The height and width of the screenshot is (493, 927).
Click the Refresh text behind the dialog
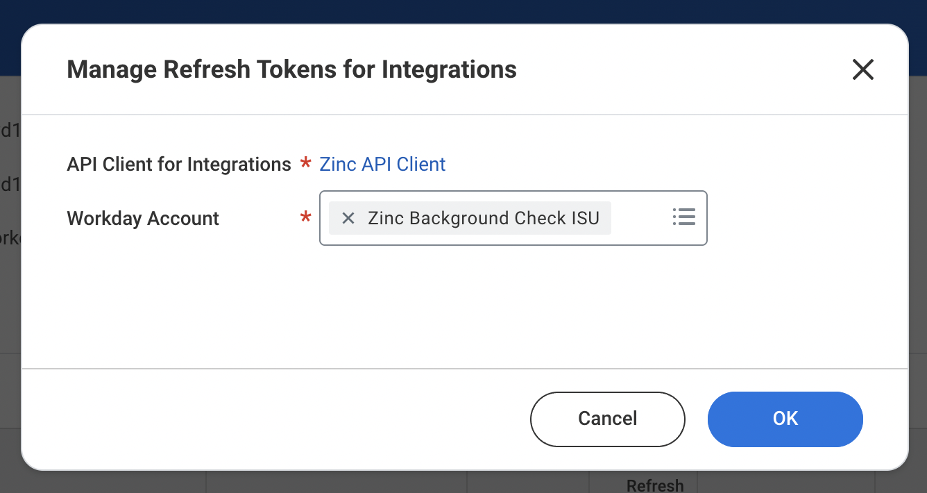(x=655, y=485)
